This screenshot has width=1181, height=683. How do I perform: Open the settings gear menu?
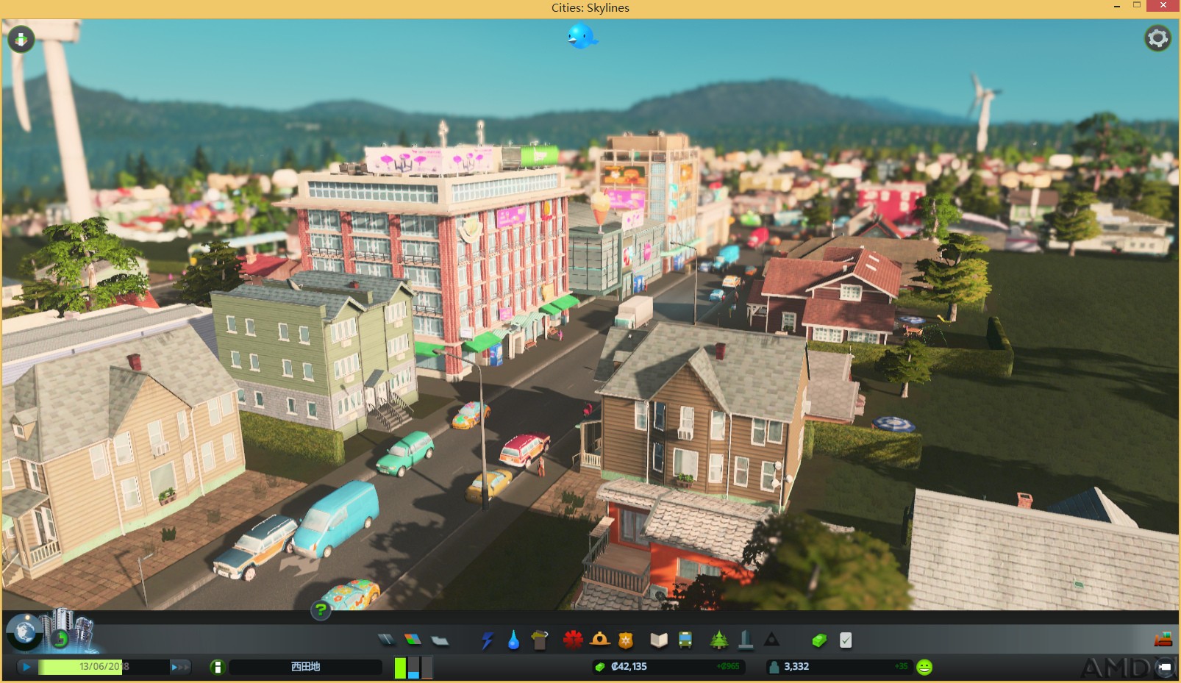coord(1157,38)
